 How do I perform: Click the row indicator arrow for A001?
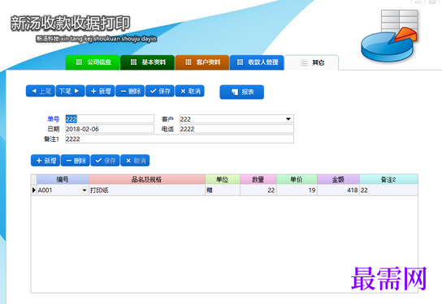click(x=34, y=191)
